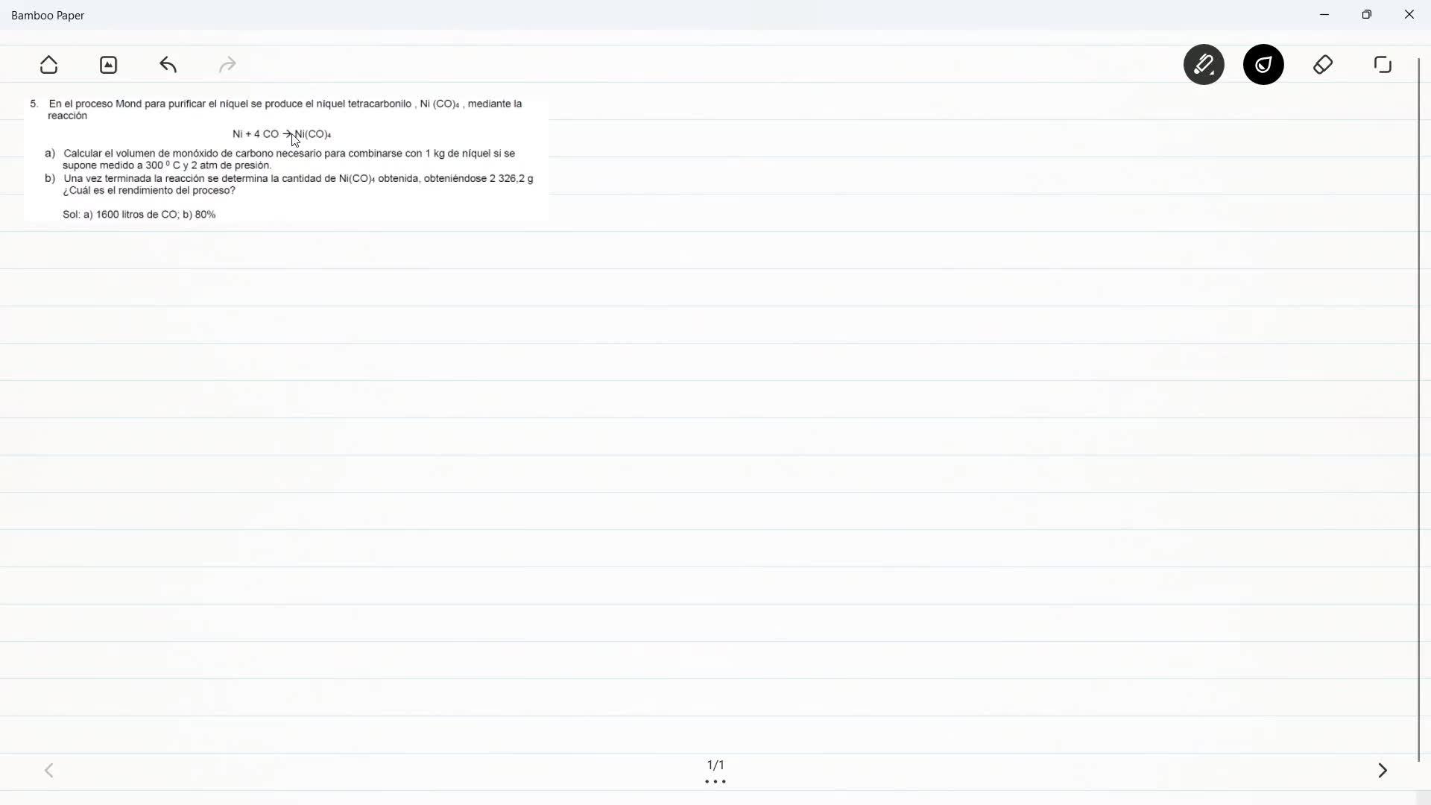
Task: Click the Bamboo Paper title bar text
Action: coord(48,15)
